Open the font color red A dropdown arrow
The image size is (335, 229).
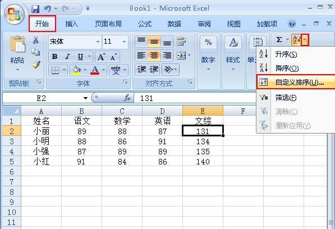click(x=104, y=70)
